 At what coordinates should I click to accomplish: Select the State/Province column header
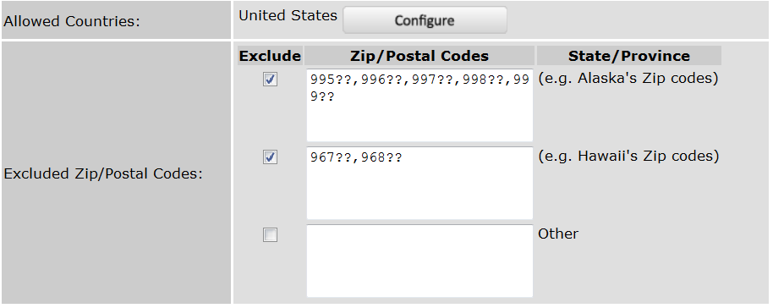629,56
